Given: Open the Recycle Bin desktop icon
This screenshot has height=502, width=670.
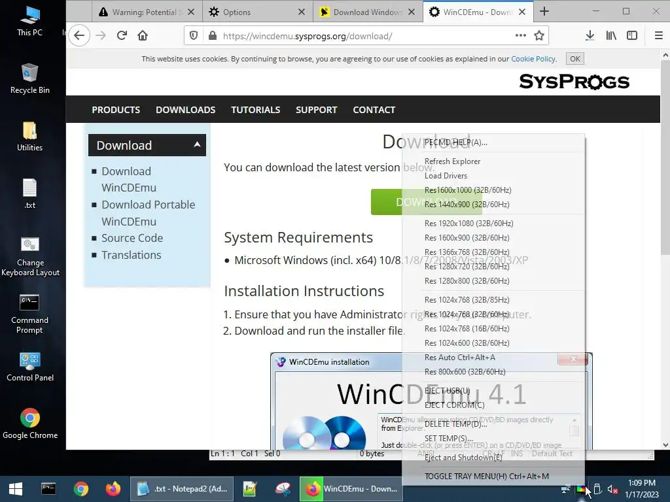Looking at the screenshot, I should (x=29, y=79).
